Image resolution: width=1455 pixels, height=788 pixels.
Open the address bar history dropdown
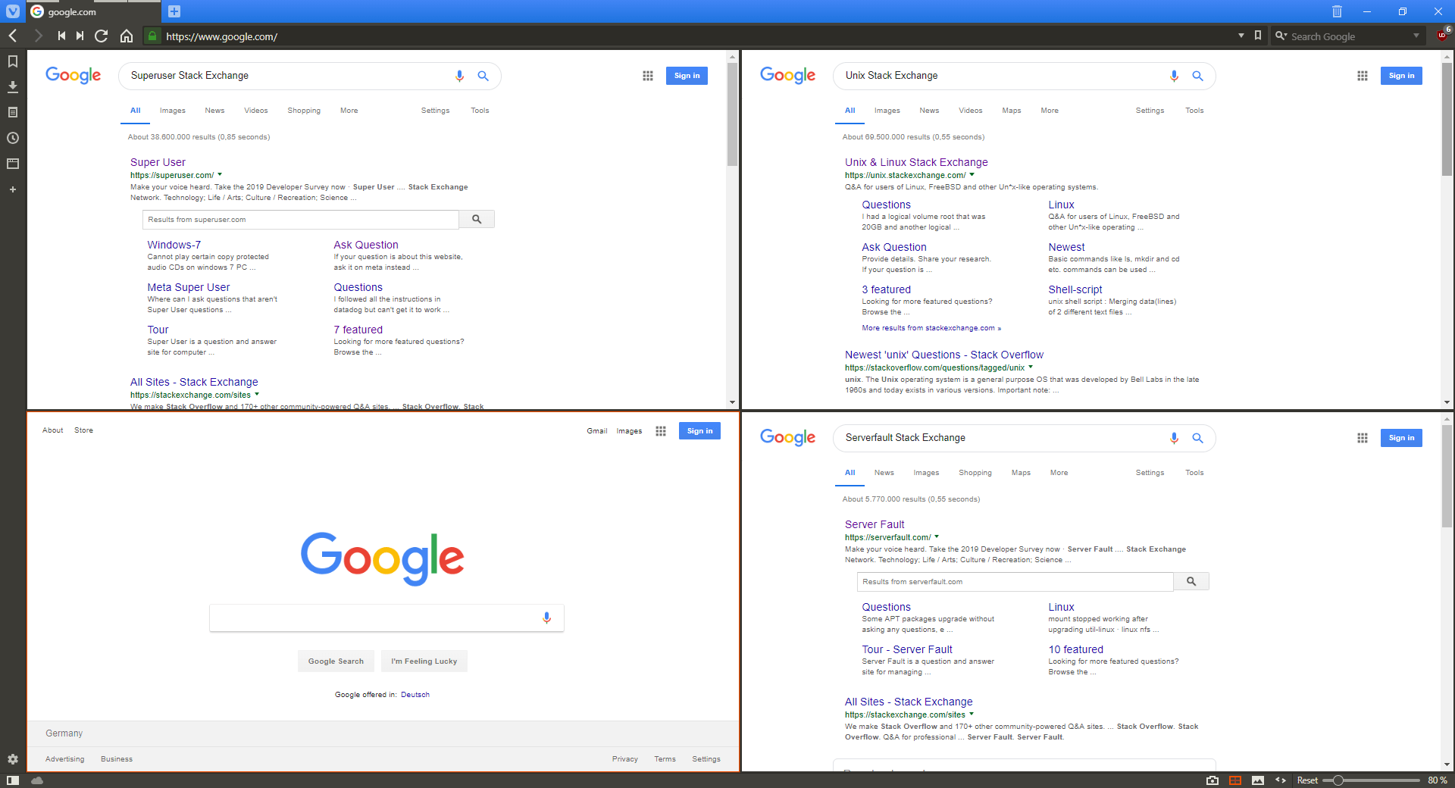(x=1241, y=36)
